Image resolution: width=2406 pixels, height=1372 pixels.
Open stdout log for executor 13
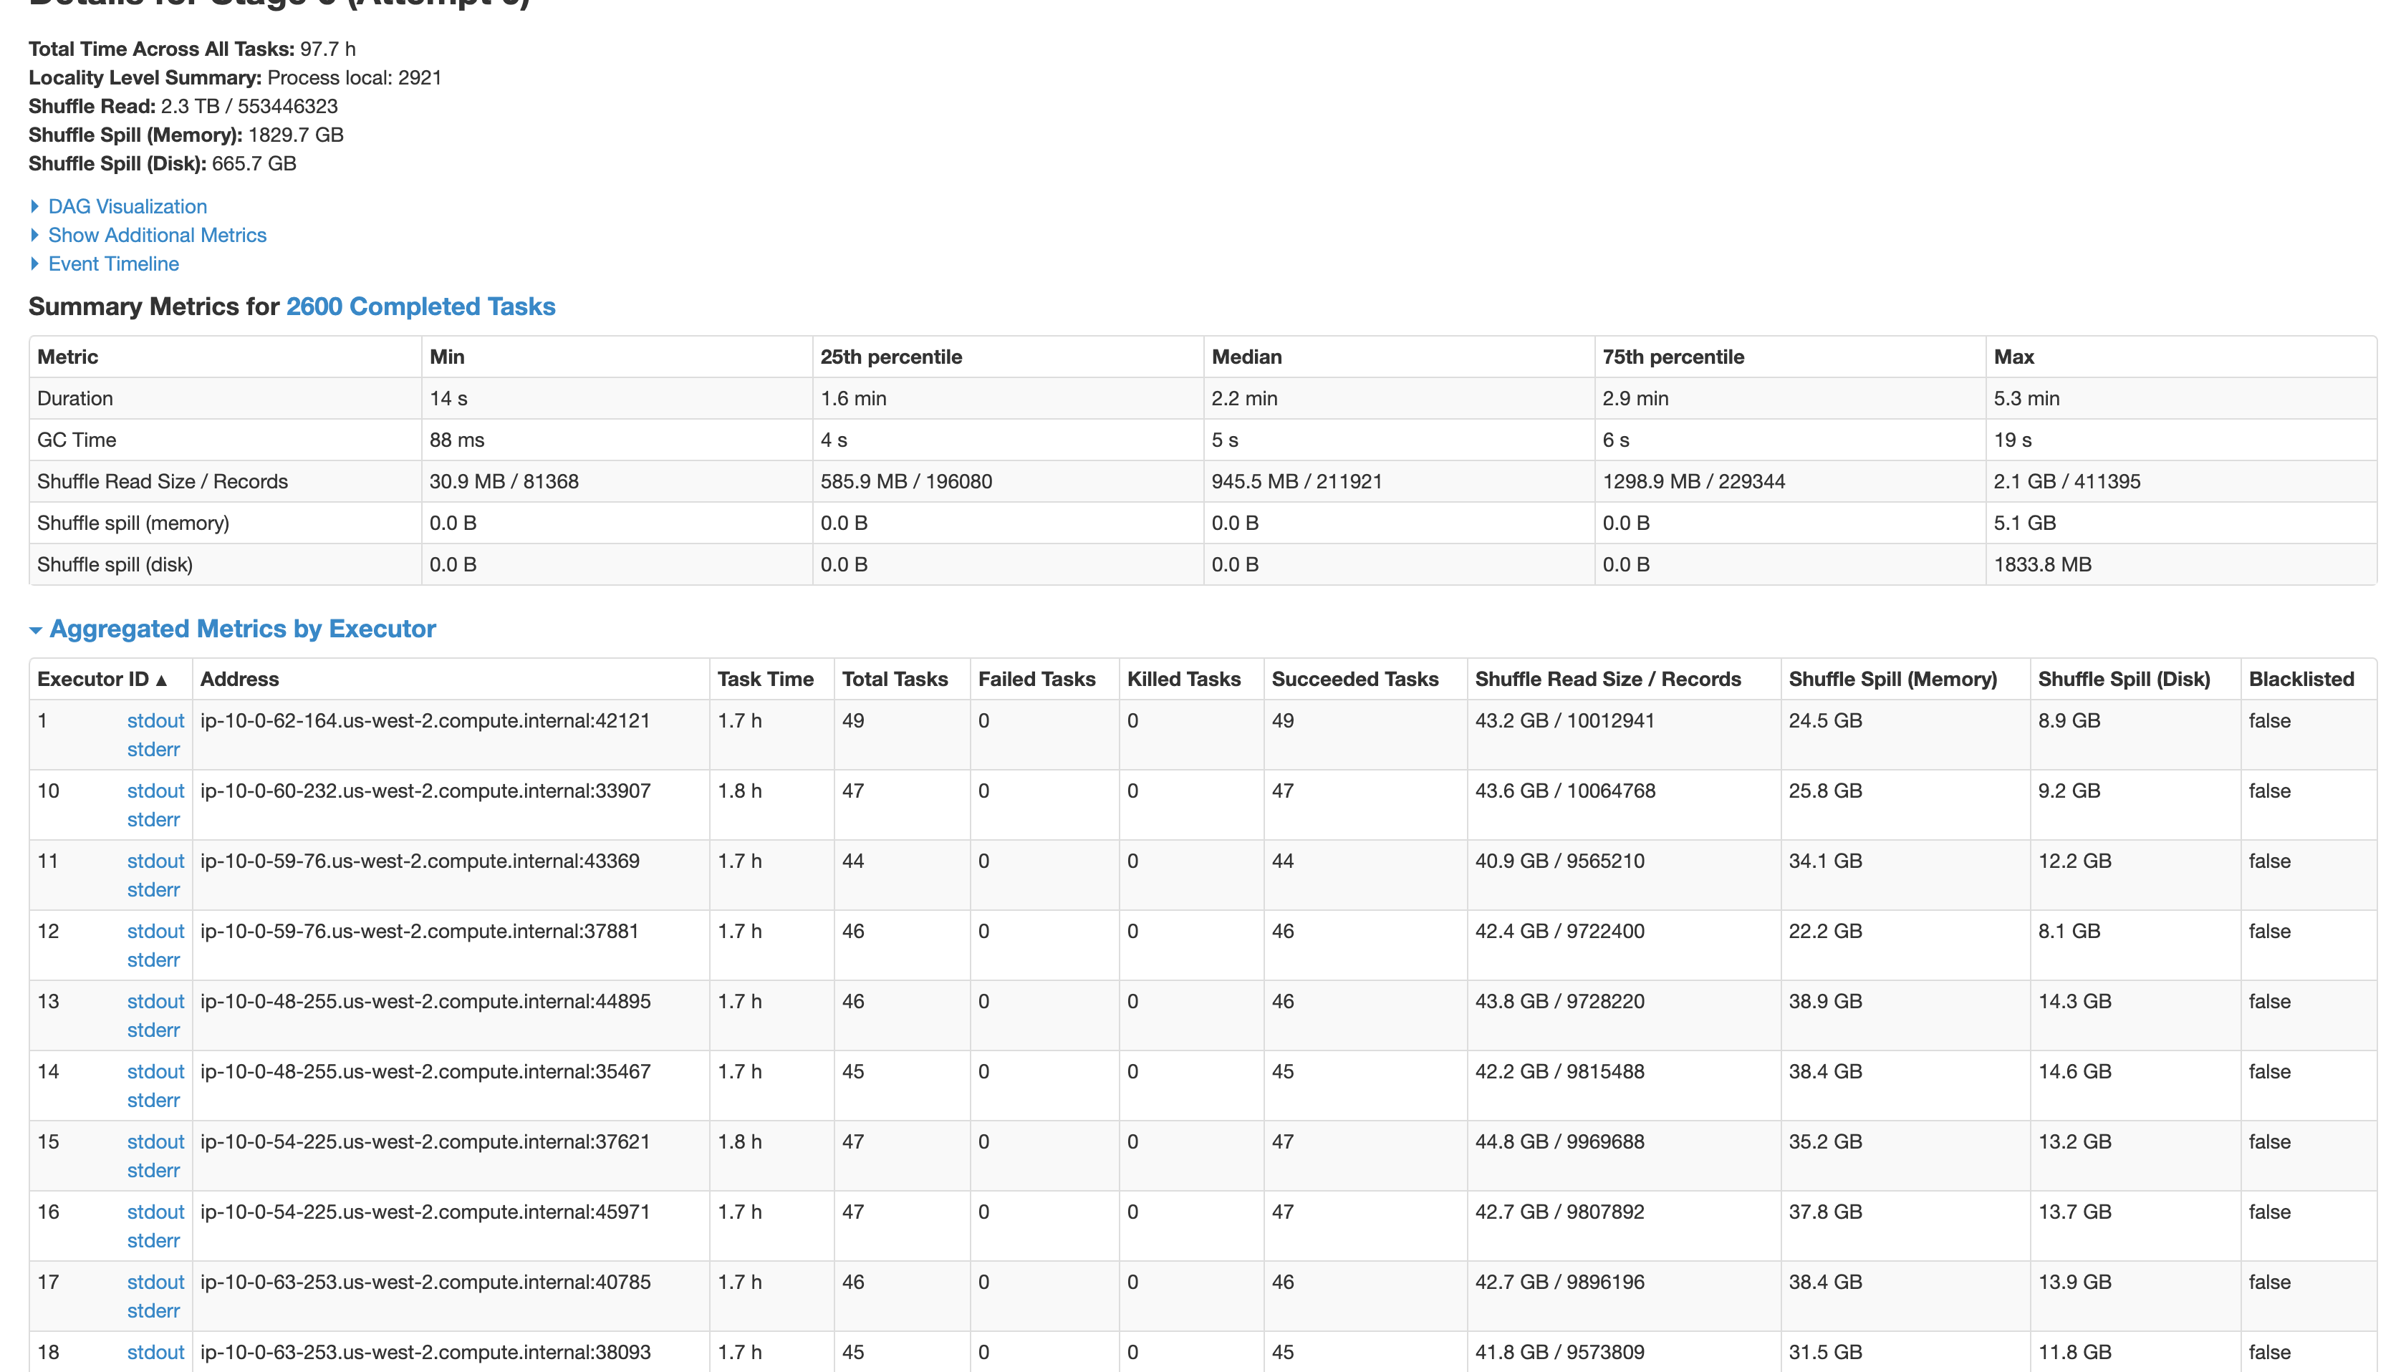point(155,1001)
